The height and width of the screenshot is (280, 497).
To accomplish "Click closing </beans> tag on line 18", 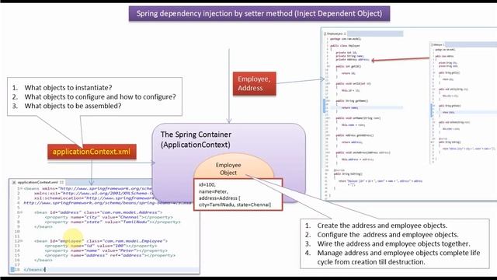I will pyautogui.click(x=34, y=270).
